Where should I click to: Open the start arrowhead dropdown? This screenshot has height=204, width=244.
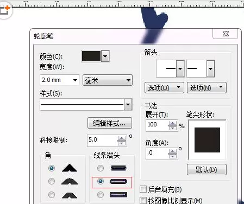180,69
